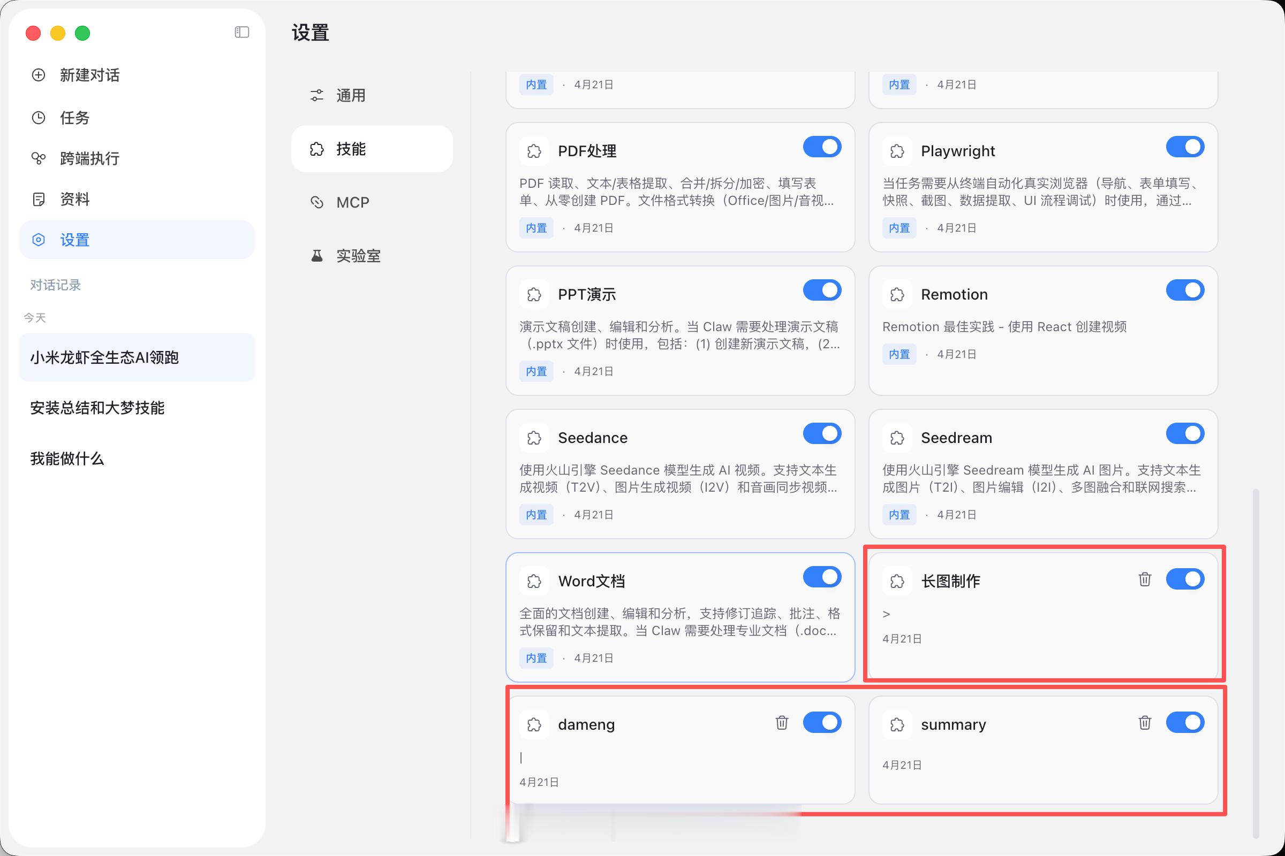Toggle the Seedance skill switch

[x=822, y=434]
